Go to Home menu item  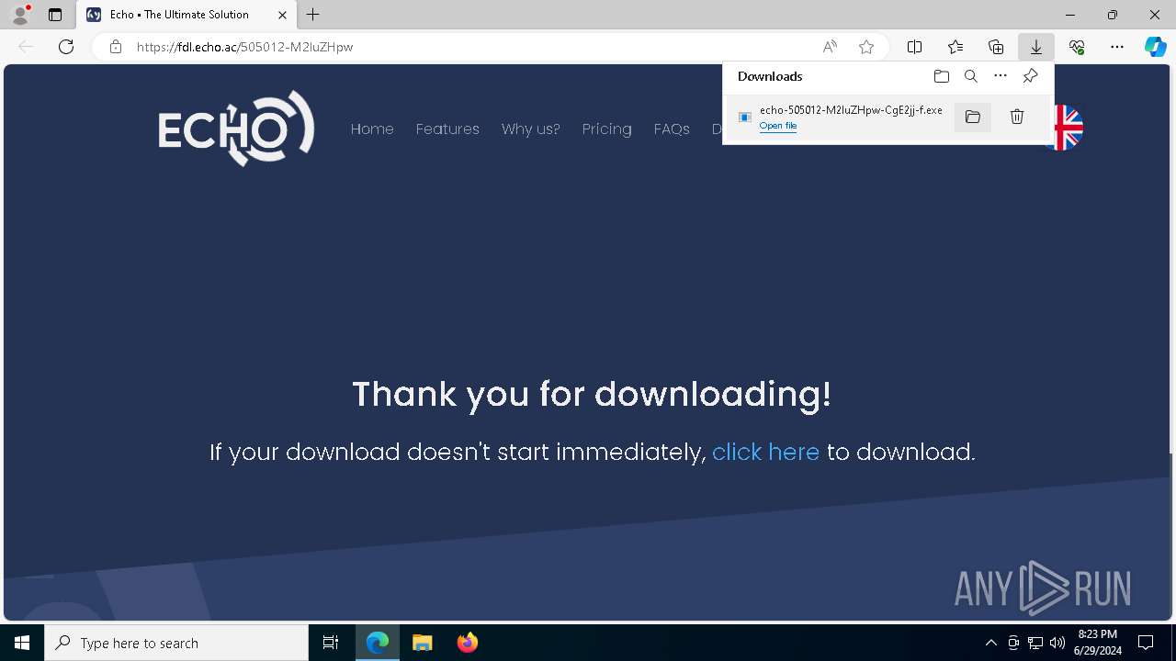pos(372,129)
